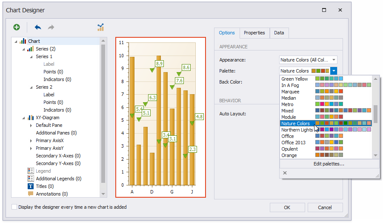Click the Titles icon in tree
The image size is (383, 224).
(x=31, y=186)
